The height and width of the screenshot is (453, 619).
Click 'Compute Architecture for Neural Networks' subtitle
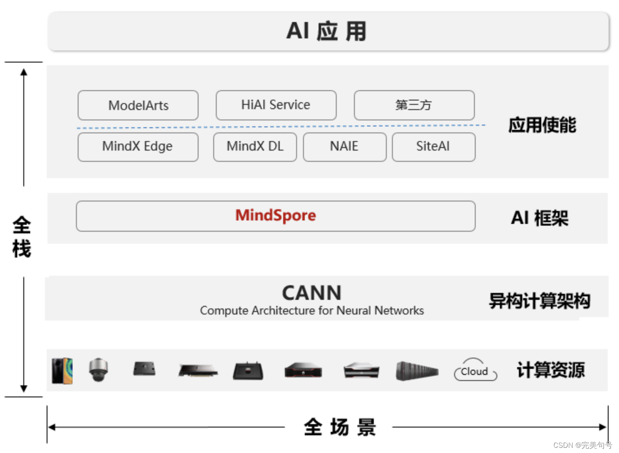(x=312, y=311)
